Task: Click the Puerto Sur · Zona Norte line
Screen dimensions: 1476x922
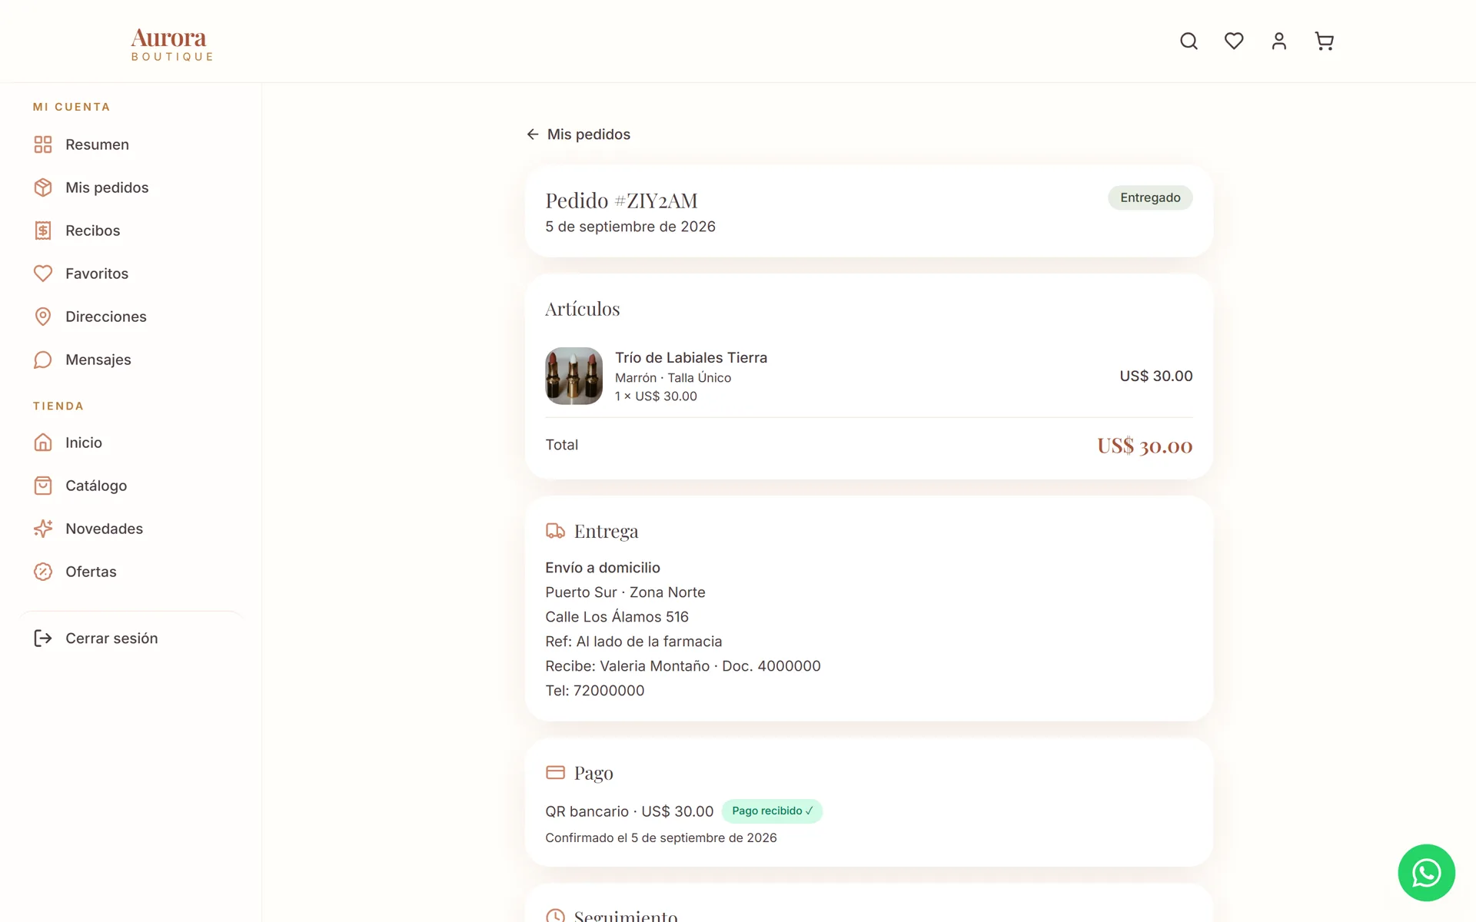Action: coord(625,592)
